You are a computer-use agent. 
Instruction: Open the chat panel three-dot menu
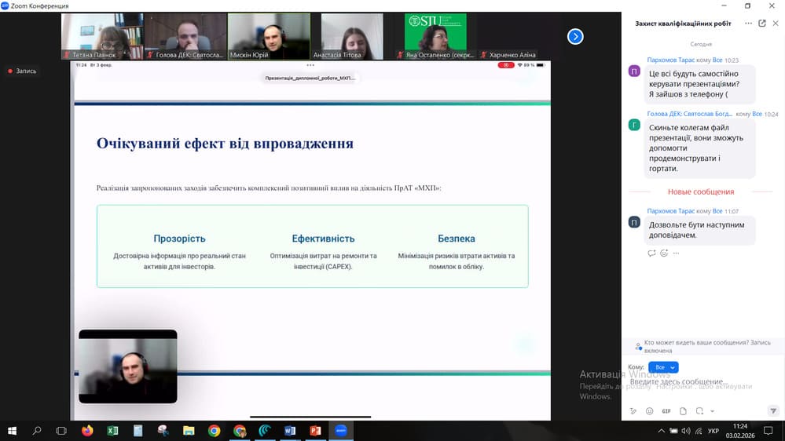775,24
